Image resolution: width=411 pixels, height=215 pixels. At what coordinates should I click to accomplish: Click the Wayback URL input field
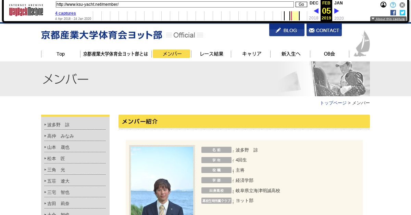(x=175, y=4)
